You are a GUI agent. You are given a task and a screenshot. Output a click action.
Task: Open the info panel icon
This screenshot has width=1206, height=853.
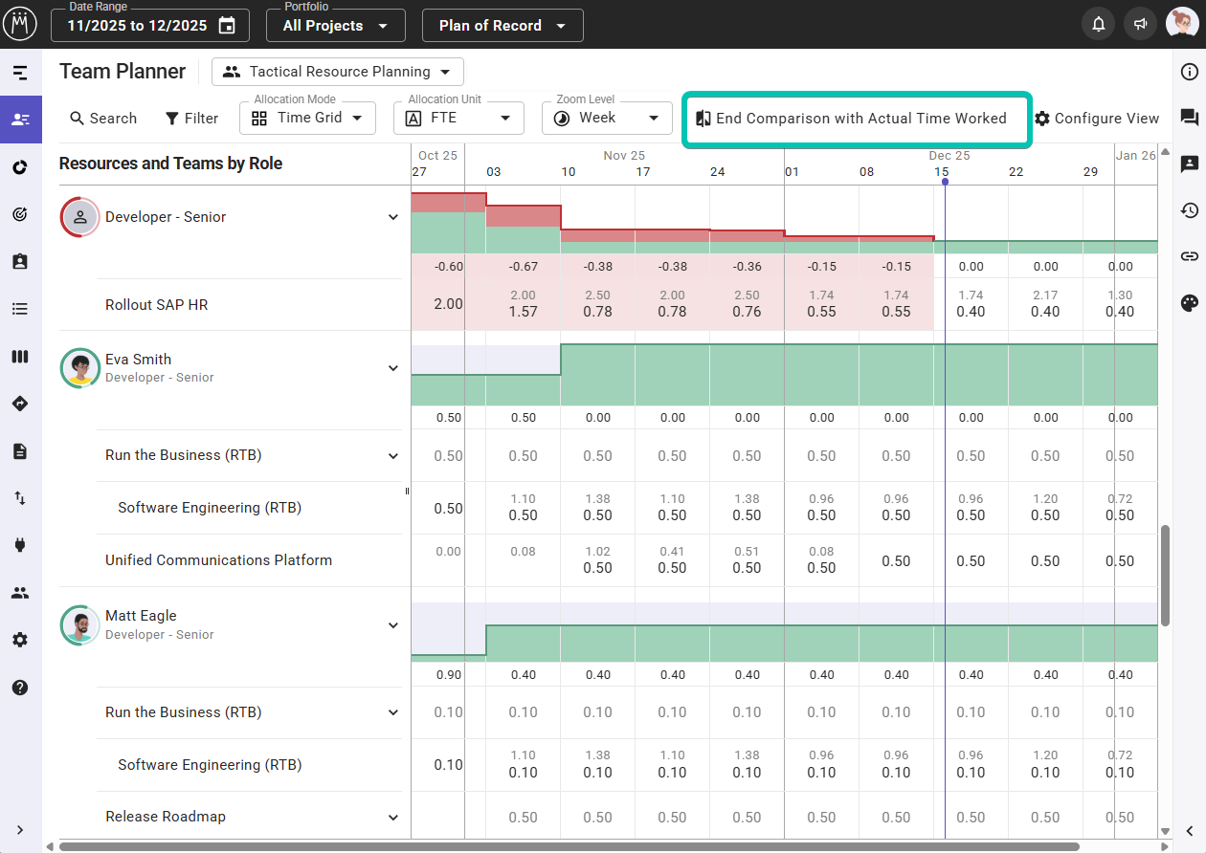pyautogui.click(x=1190, y=72)
